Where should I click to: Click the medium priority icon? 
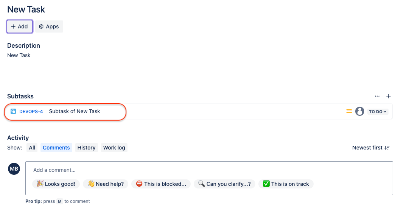349,111
